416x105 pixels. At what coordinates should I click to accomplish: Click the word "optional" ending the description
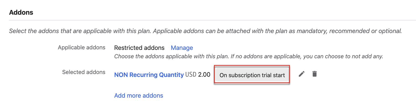pos(390,31)
